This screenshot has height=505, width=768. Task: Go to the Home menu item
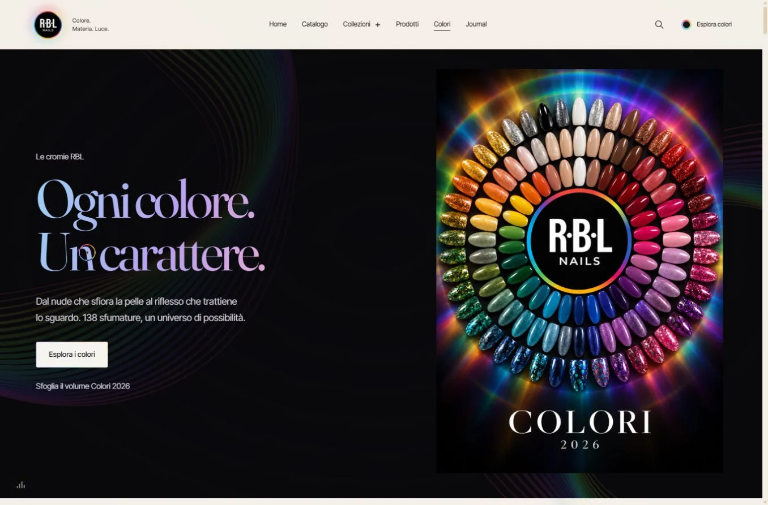tap(278, 24)
